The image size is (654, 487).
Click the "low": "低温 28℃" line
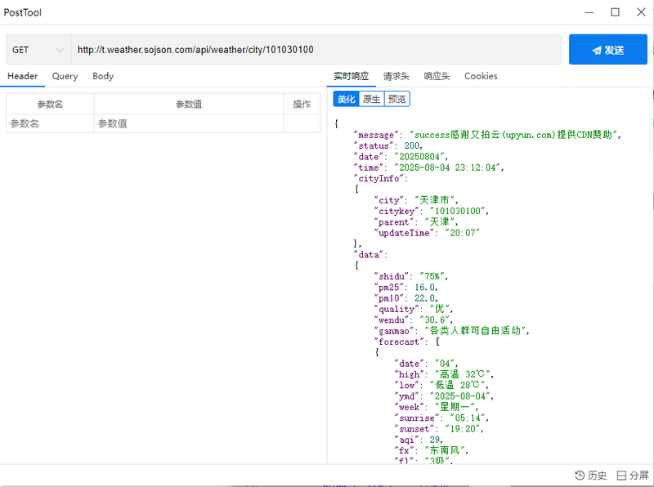pyautogui.click(x=441, y=385)
